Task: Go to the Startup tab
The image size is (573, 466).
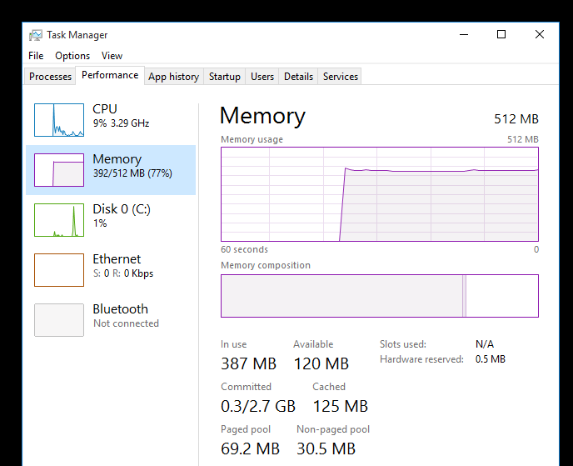Action: point(224,77)
